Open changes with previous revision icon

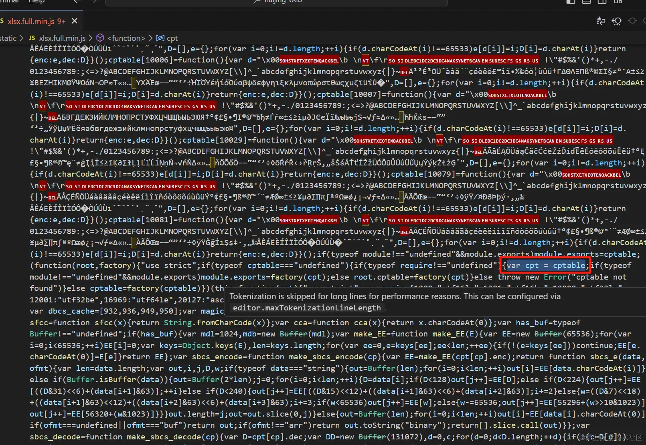click(x=617, y=21)
